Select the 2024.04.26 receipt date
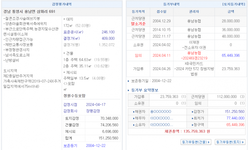The height and width of the screenshot is (150, 249). pyautogui.click(x=162, y=69)
